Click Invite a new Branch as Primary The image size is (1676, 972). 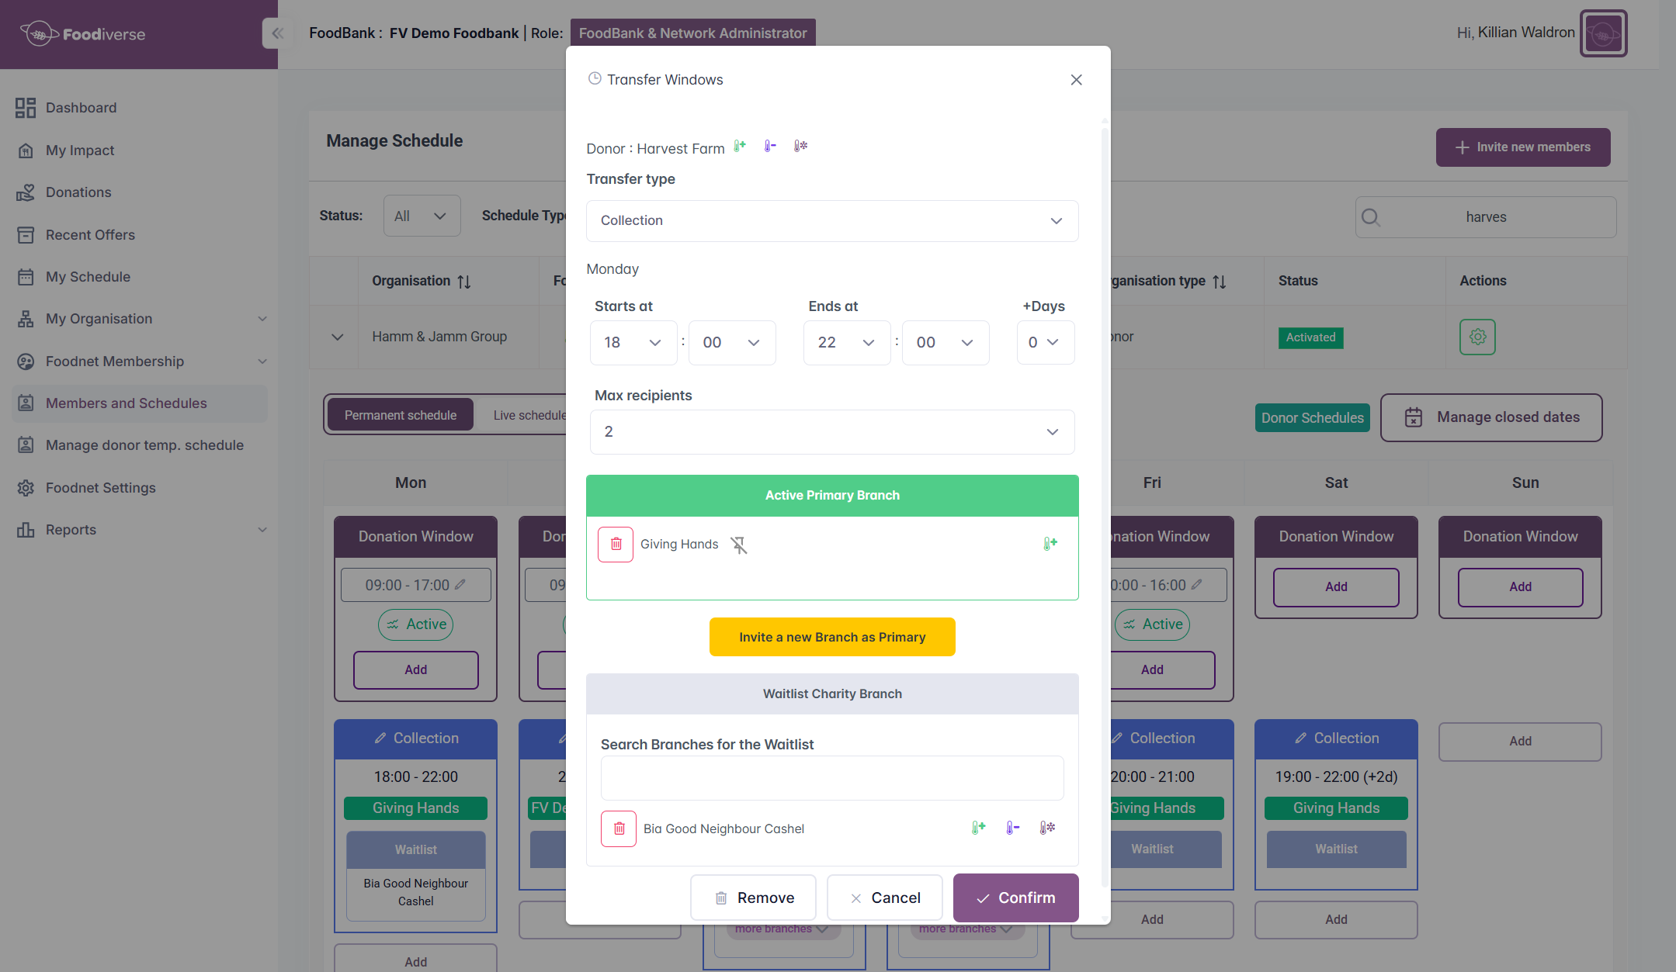(x=832, y=637)
